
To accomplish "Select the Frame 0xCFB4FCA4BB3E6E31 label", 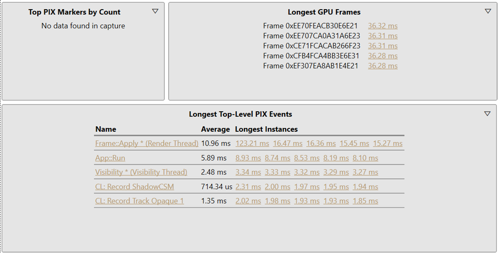I will [x=311, y=56].
